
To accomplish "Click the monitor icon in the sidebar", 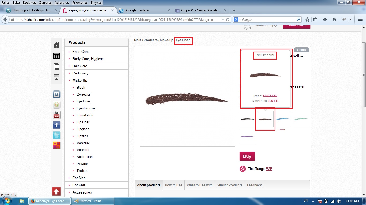I will [x=57, y=77].
